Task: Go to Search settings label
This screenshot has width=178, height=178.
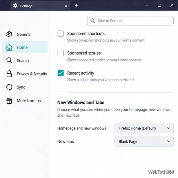Action: (x=23, y=61)
